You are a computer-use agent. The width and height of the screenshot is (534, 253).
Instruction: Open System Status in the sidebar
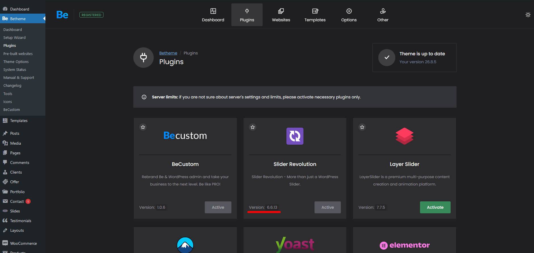15,69
